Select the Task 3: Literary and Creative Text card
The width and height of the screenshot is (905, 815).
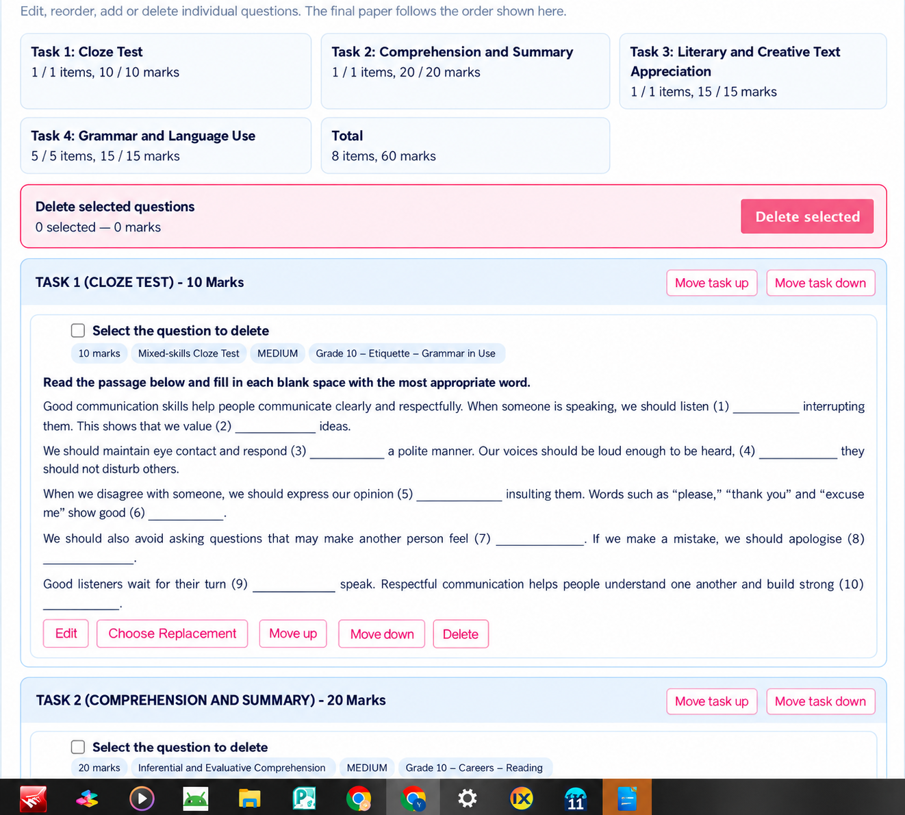753,71
